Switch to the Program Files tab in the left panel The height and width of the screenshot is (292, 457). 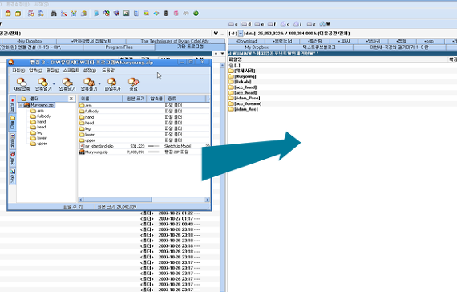pos(119,47)
